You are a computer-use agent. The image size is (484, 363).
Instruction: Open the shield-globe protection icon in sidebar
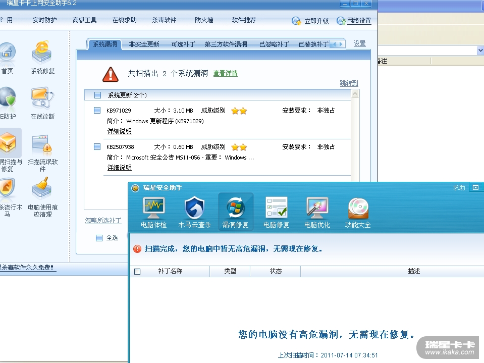[x=8, y=97]
